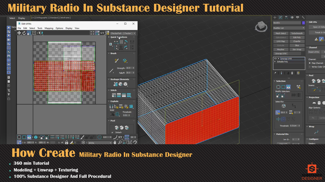Click the viewport ViewCube
Screen dimensions: 325x182
point(261,26)
